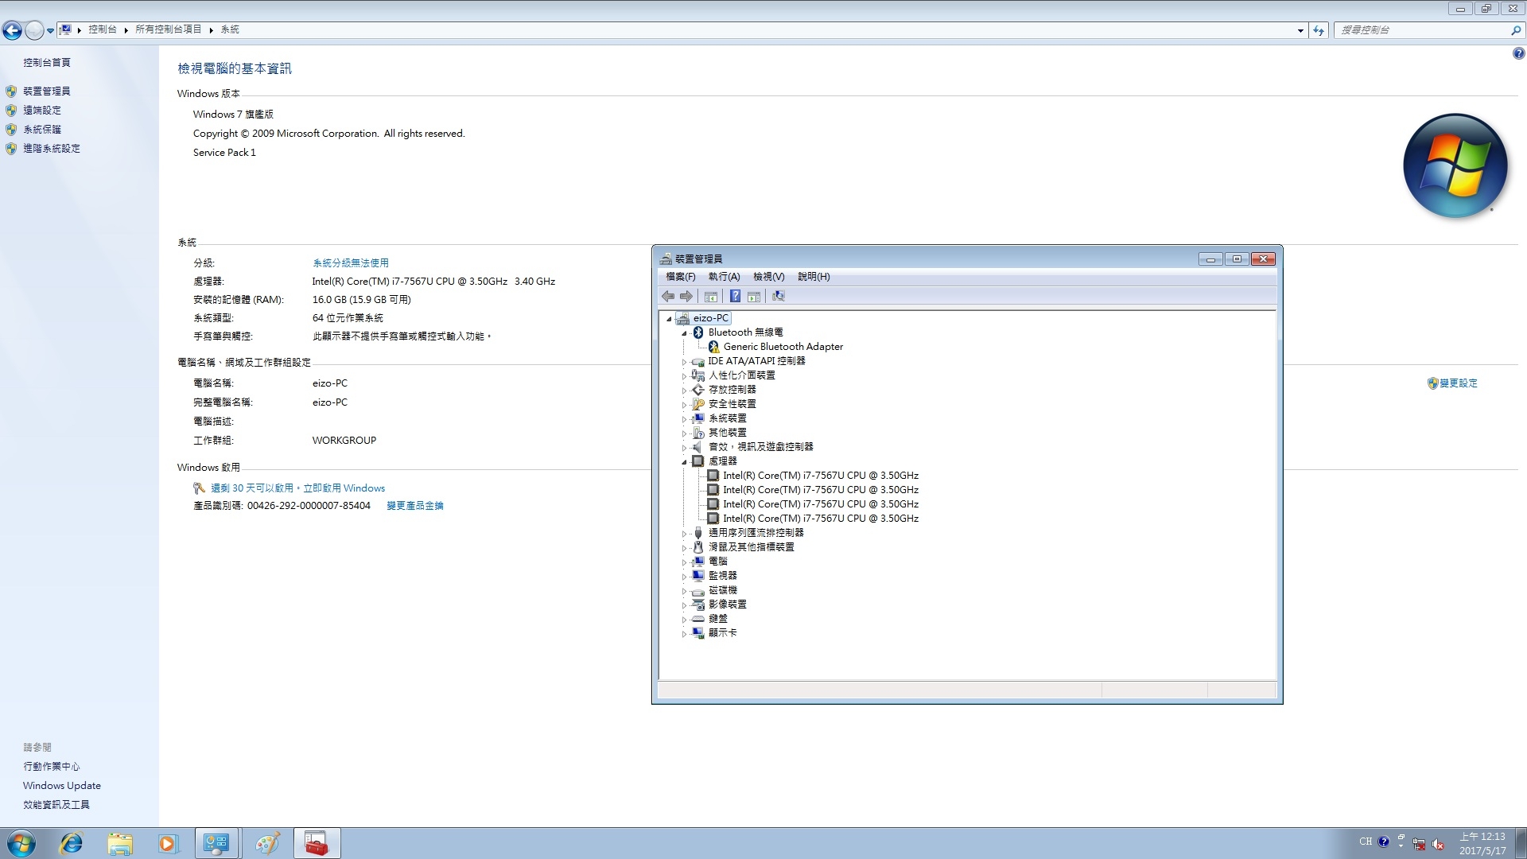Expand the IDE ATA/ATAPI 控制器 node
The height and width of the screenshot is (859, 1527).
(x=684, y=362)
